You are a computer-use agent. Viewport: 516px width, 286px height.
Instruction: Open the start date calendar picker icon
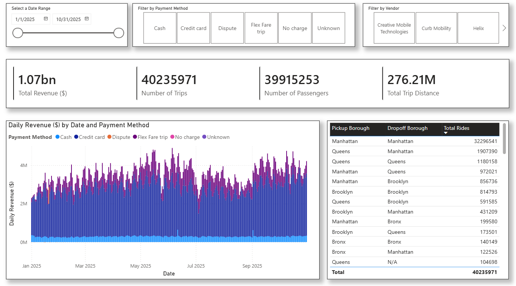(46, 19)
